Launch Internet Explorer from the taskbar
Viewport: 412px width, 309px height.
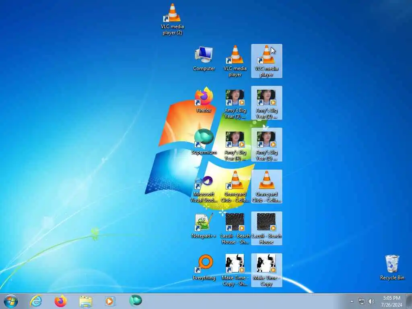[x=36, y=301]
